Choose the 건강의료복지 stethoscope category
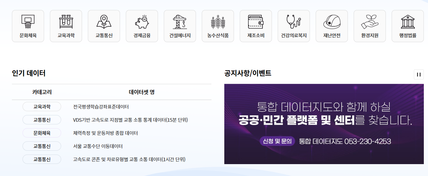Screen dimensions: 428x176 point(294,26)
